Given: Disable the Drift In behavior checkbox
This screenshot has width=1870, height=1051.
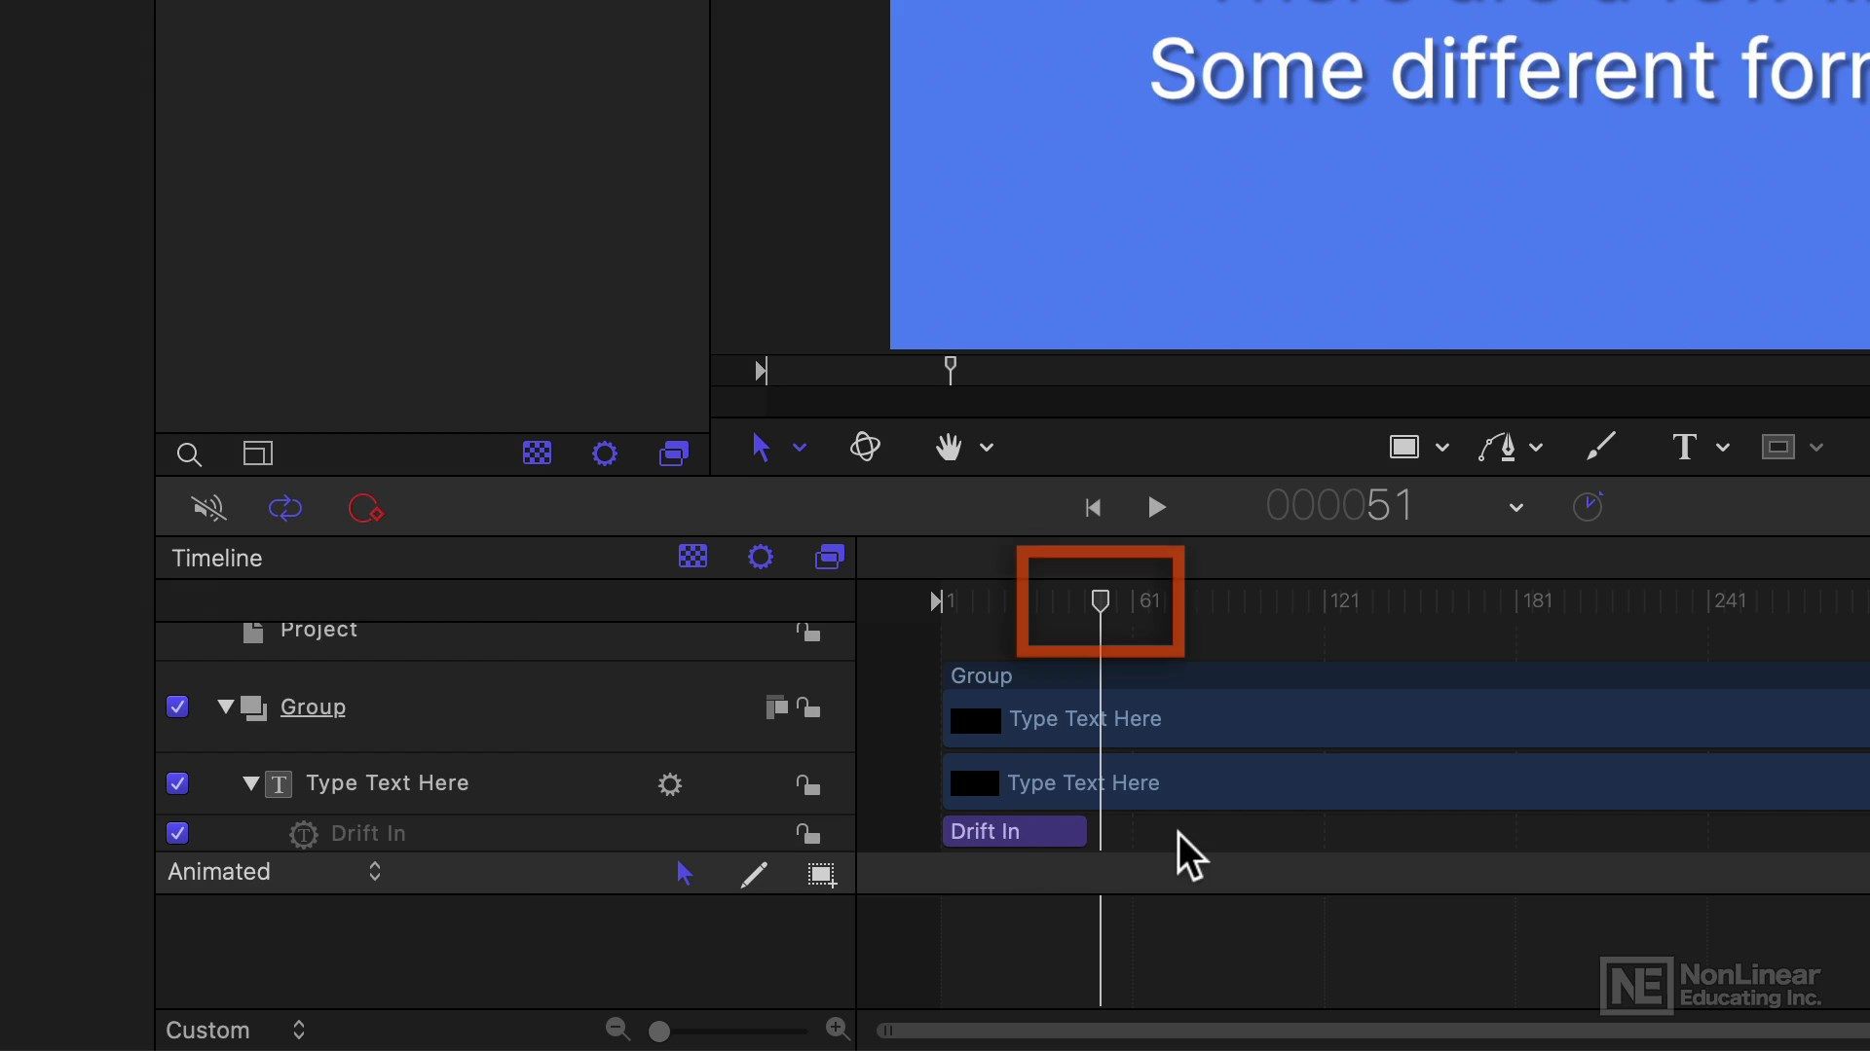Looking at the screenshot, I should coord(177,833).
